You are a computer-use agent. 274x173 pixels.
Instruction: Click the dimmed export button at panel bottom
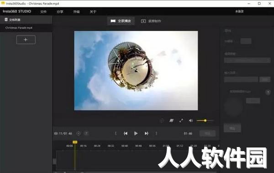tap(232, 128)
